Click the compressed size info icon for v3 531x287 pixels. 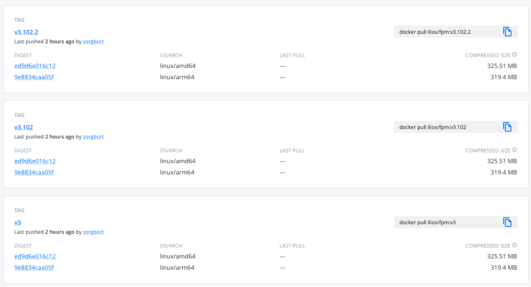click(515, 245)
